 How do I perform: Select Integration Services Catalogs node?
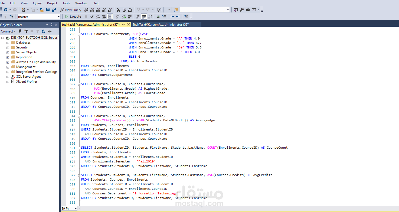(37, 72)
